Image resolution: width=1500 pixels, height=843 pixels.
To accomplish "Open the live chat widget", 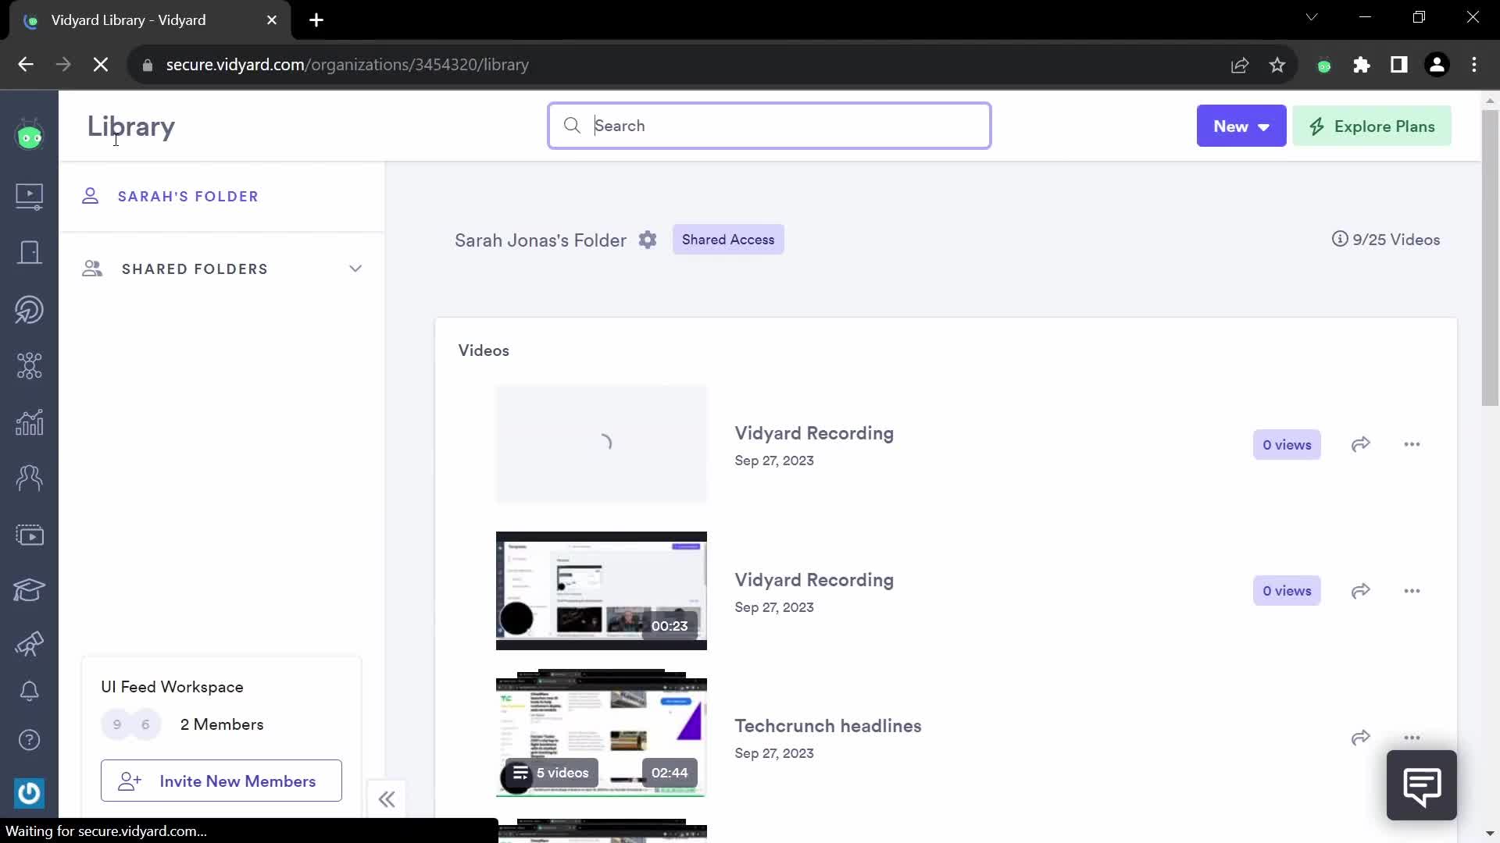I will click(x=1421, y=785).
